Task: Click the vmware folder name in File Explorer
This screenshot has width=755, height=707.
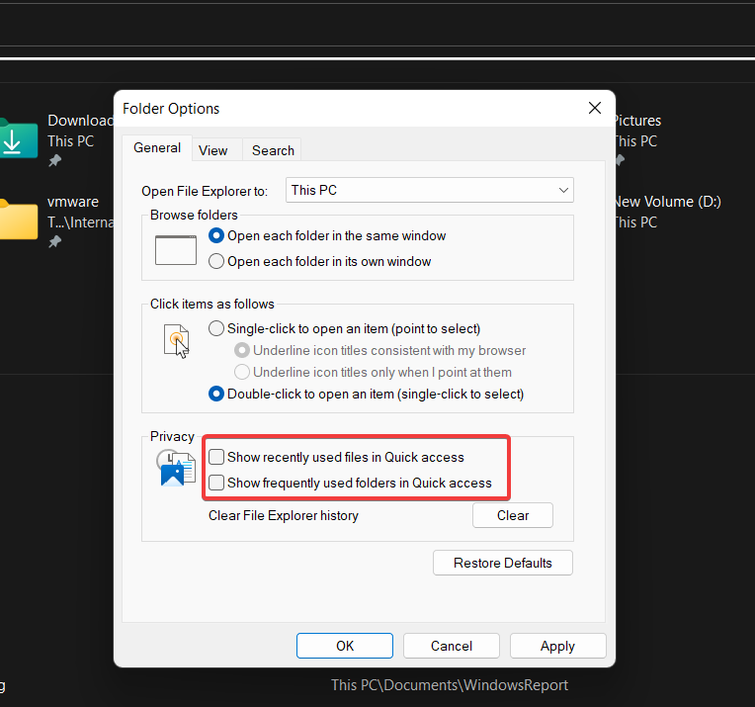Action: click(73, 202)
